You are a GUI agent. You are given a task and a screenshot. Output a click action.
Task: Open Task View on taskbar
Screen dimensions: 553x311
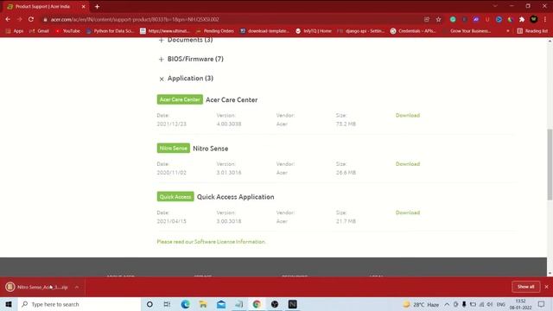(167, 304)
